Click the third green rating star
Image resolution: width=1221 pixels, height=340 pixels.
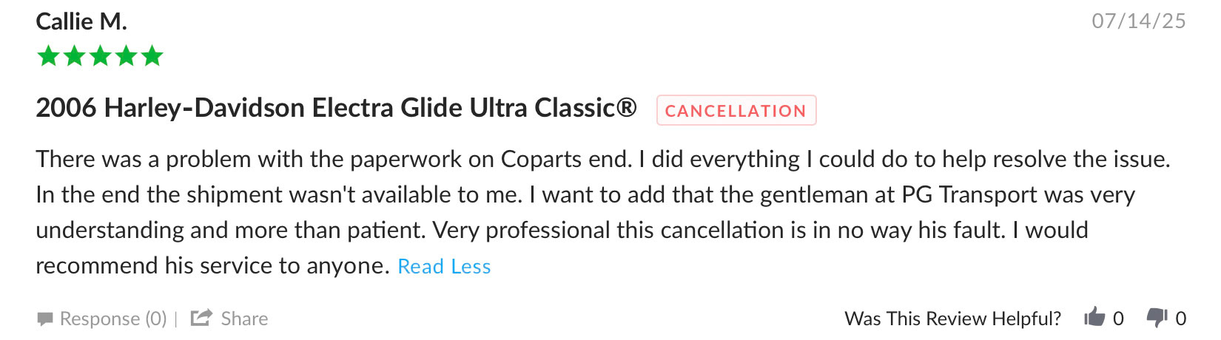(x=101, y=56)
